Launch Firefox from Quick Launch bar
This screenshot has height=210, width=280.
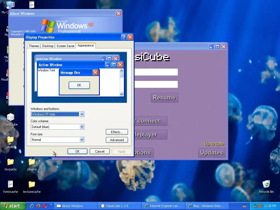click(38, 206)
